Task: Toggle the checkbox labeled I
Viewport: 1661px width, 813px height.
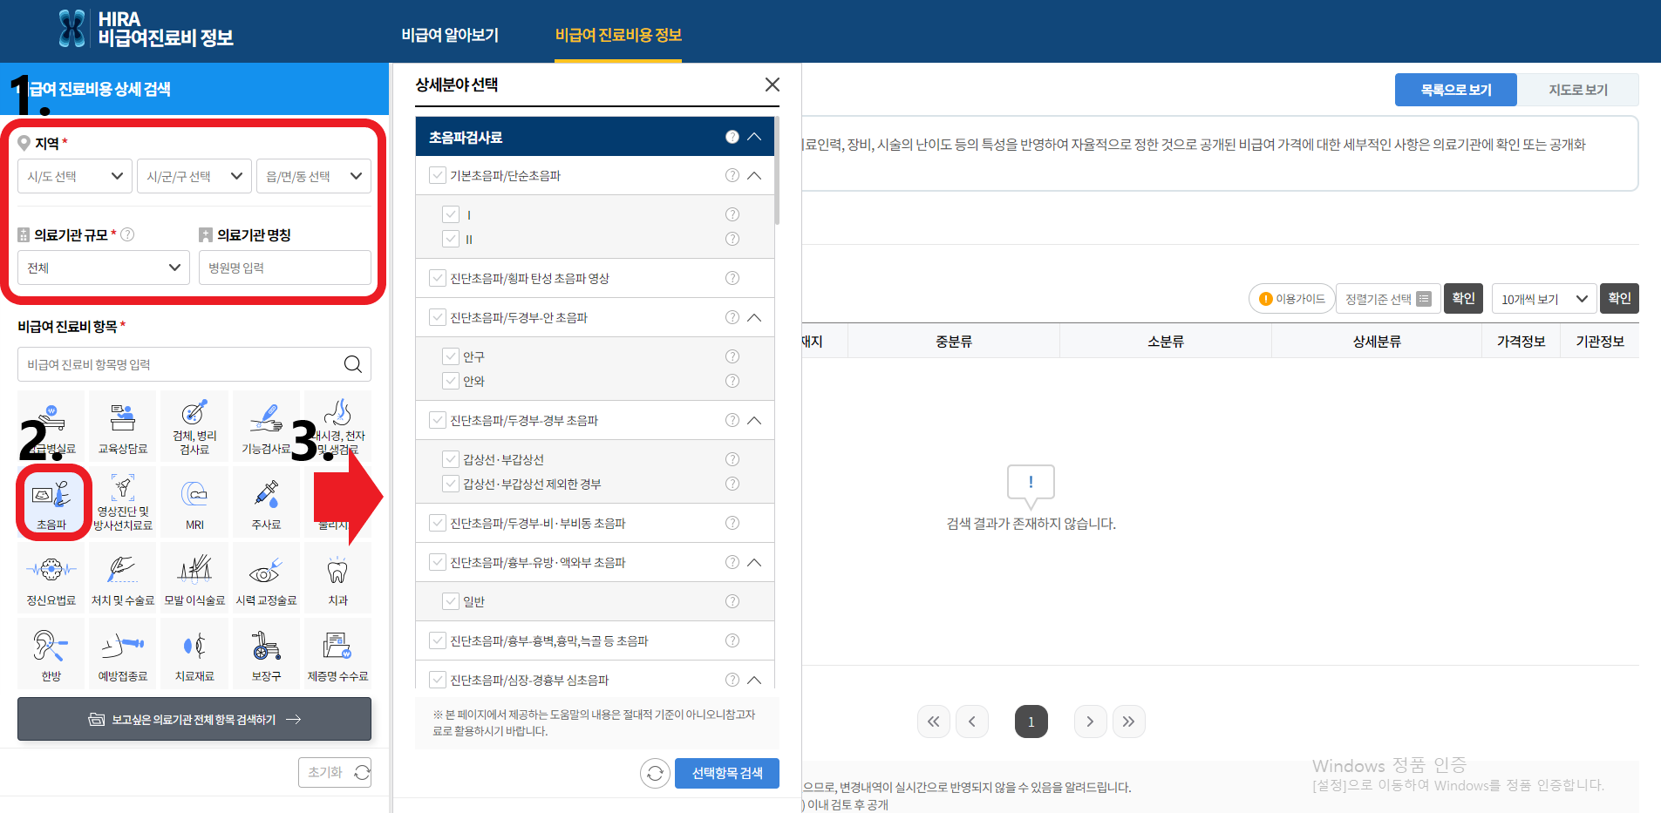Action: 451,214
